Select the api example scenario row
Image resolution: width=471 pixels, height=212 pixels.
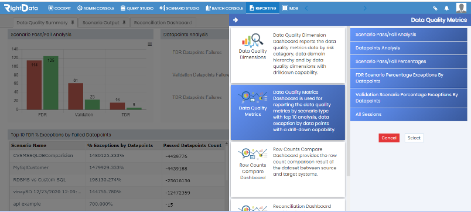[x=117, y=204]
